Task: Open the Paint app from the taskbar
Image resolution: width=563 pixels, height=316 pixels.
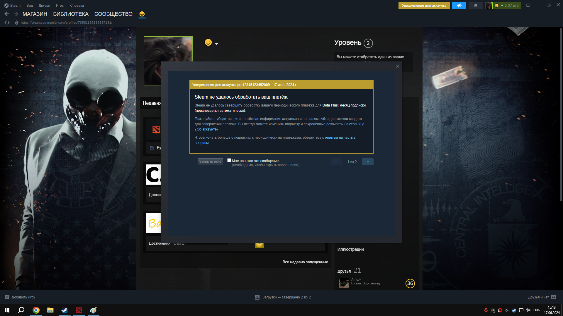Action: (93, 310)
